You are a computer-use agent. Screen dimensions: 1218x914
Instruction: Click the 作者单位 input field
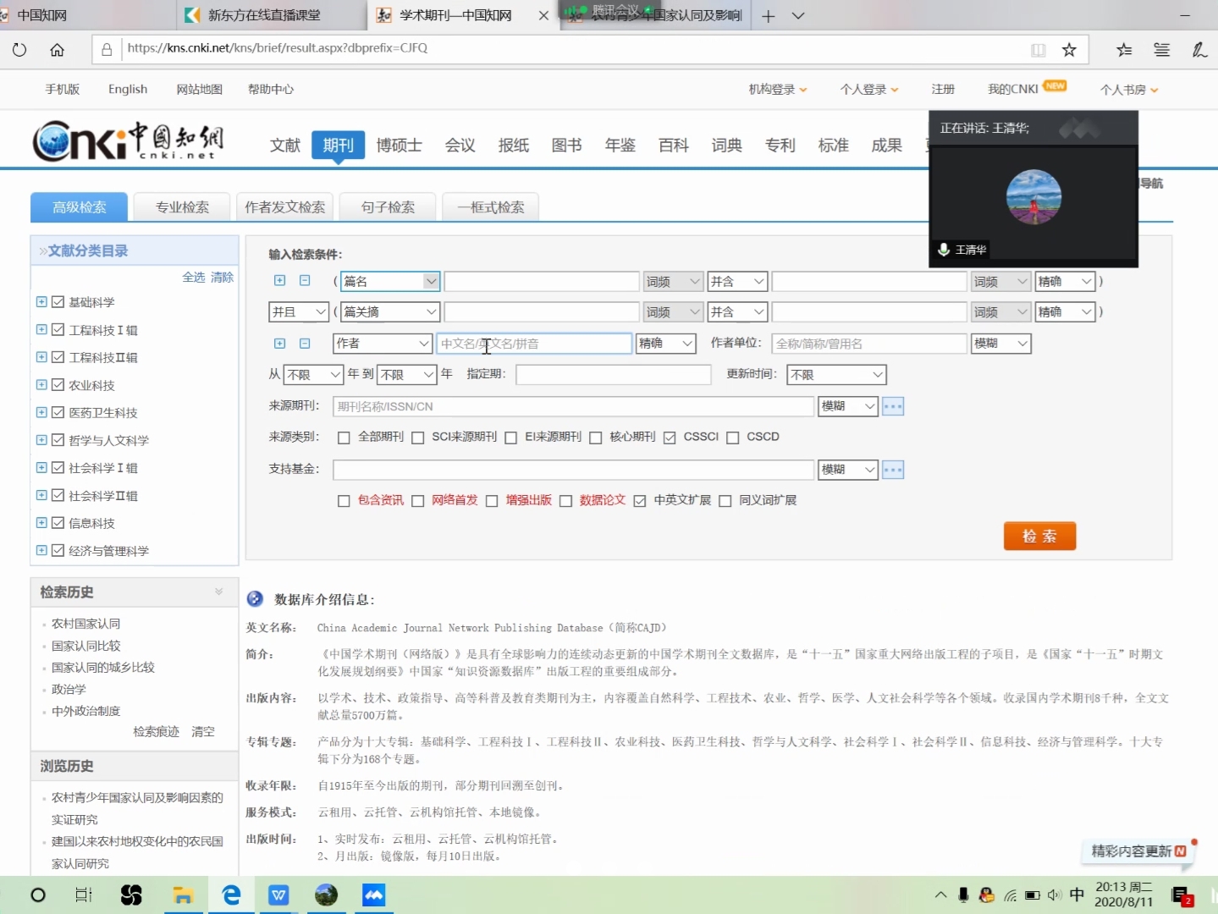coord(869,344)
